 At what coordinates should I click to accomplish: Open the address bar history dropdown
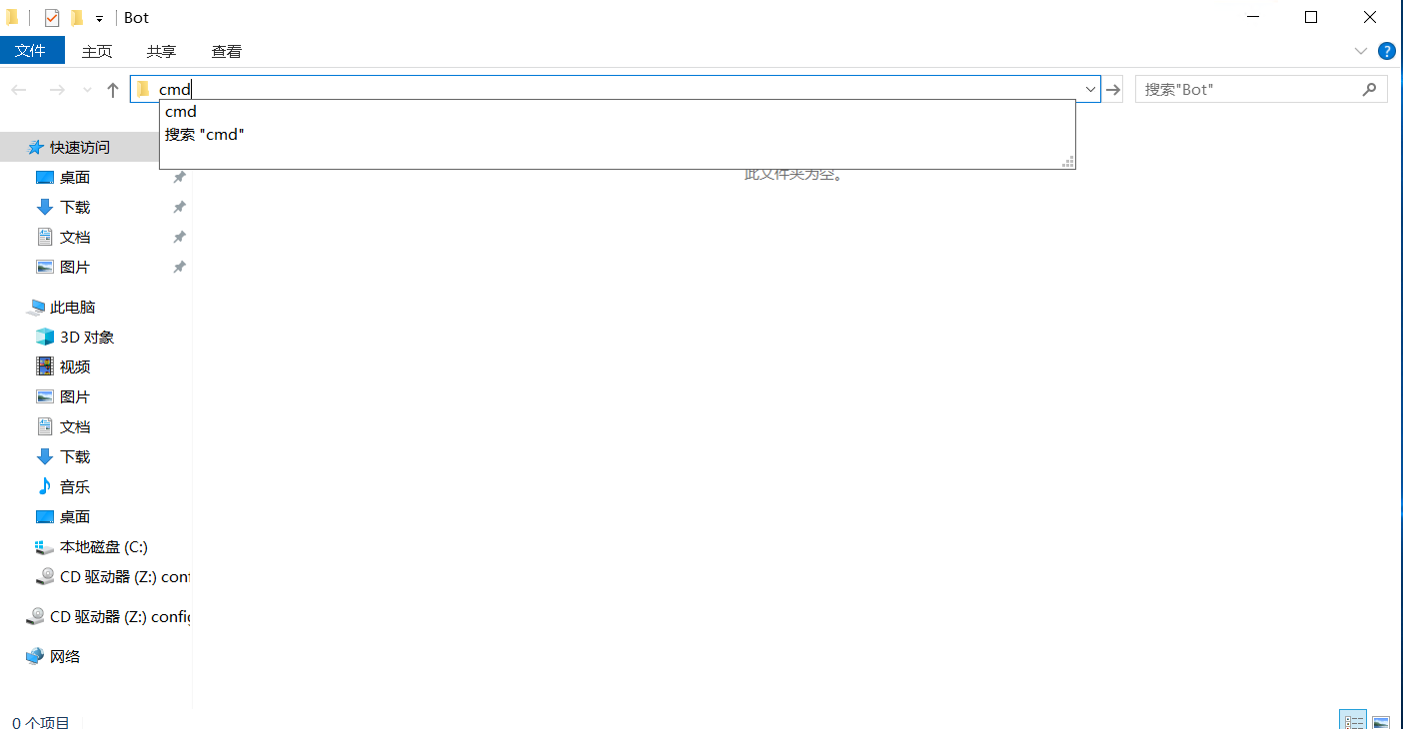click(x=1090, y=89)
